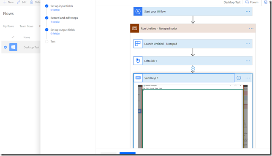Image resolution: width=272 pixels, height=156 pixels.
Task: Toggle the Desktop Test row checkmark
Action: coord(5,47)
